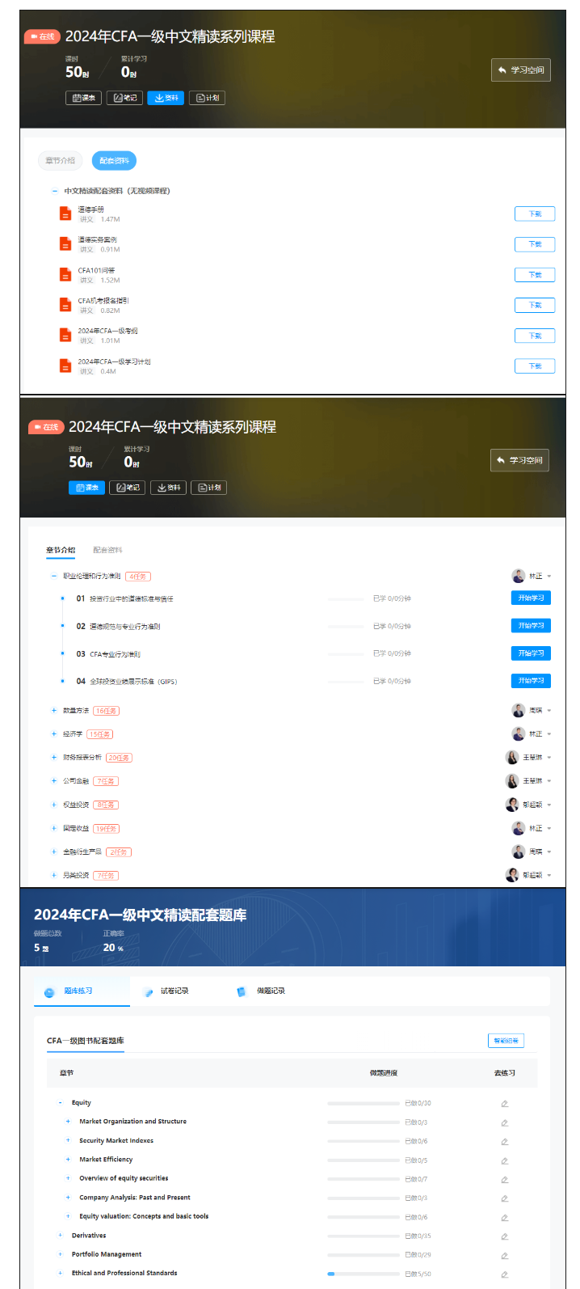Expand the 数量方法 chapter
Image resolution: width=580 pixels, height=1289 pixels.
coord(54,711)
